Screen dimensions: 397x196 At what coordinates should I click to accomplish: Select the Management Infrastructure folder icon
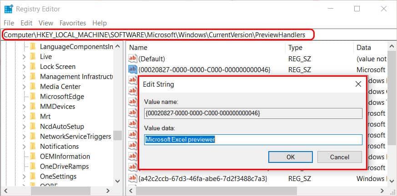pos(33,76)
